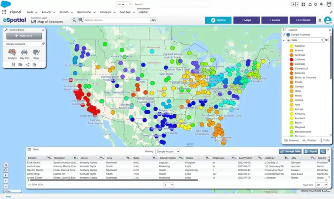Click the Explore button
This screenshot has height=199, width=334.
[x=218, y=20]
